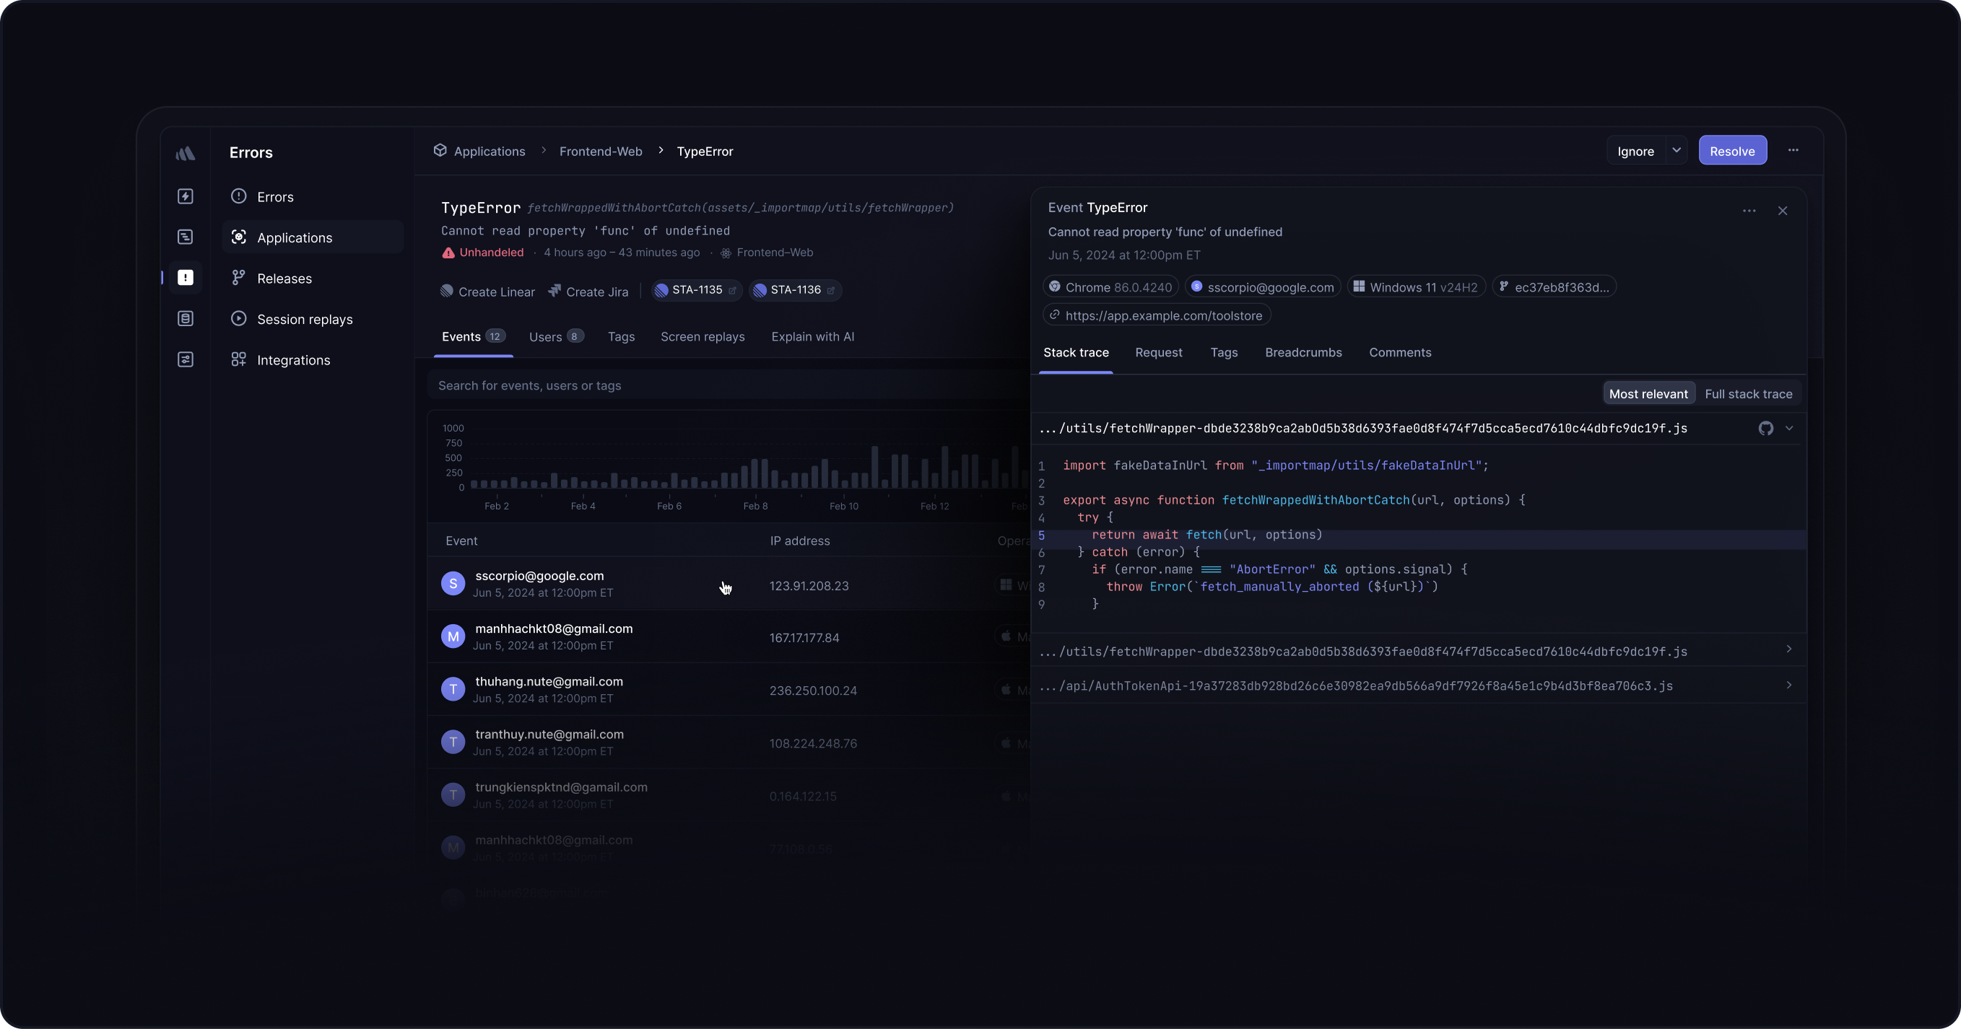1961x1029 pixels.
Task: Expand the AuthTokenApi stack frame
Action: click(1788, 685)
